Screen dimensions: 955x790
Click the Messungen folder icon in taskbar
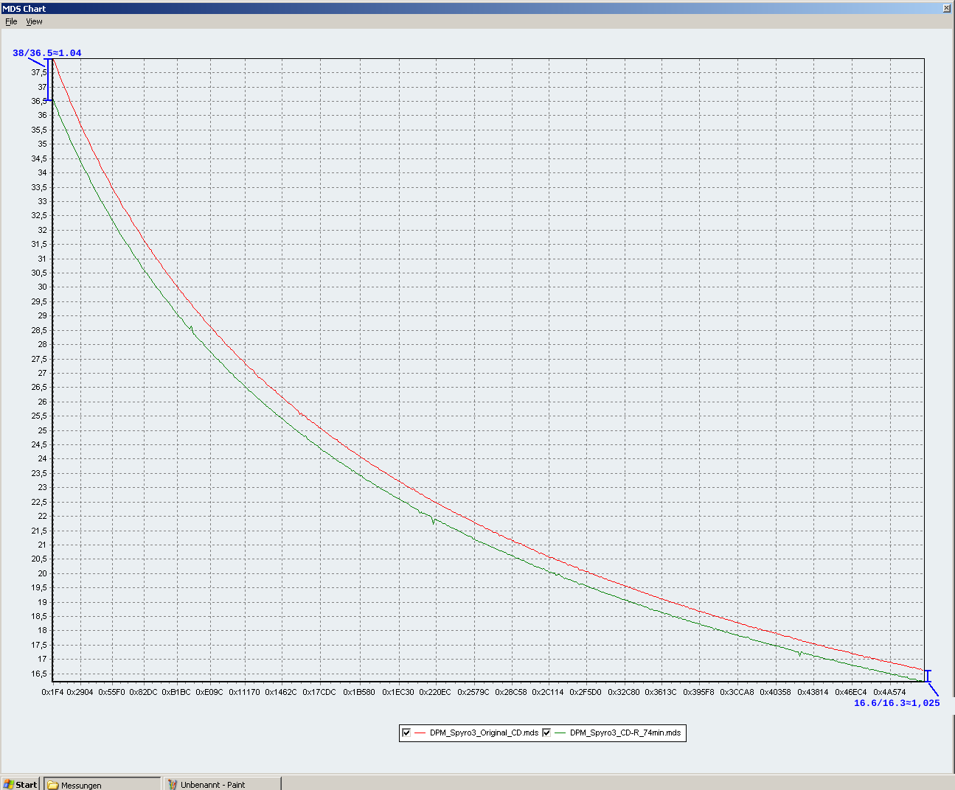pos(53,785)
